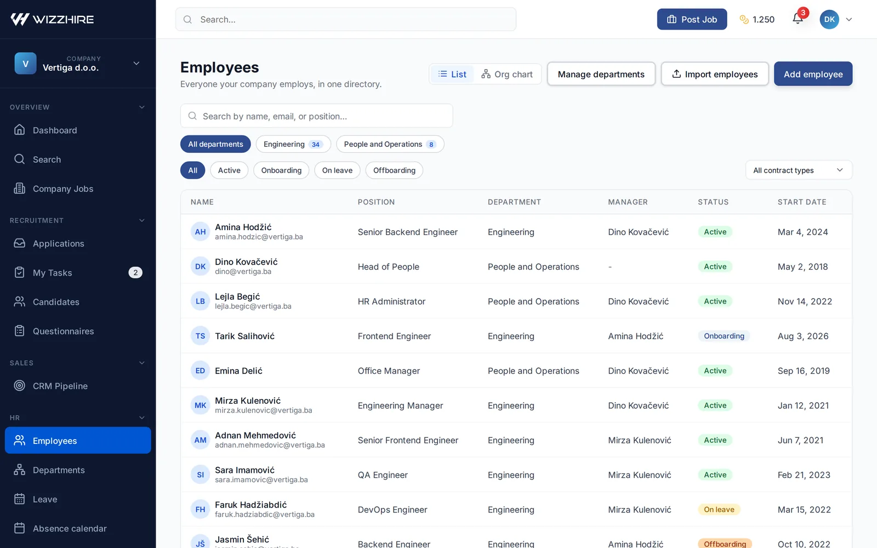Open the Dashboard sidebar item
This screenshot has height=548, width=877.
pos(78,130)
